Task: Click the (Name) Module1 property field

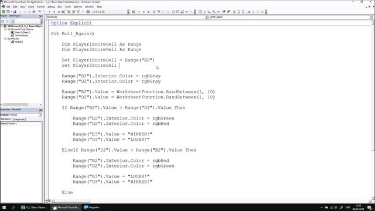Action: 21,124
